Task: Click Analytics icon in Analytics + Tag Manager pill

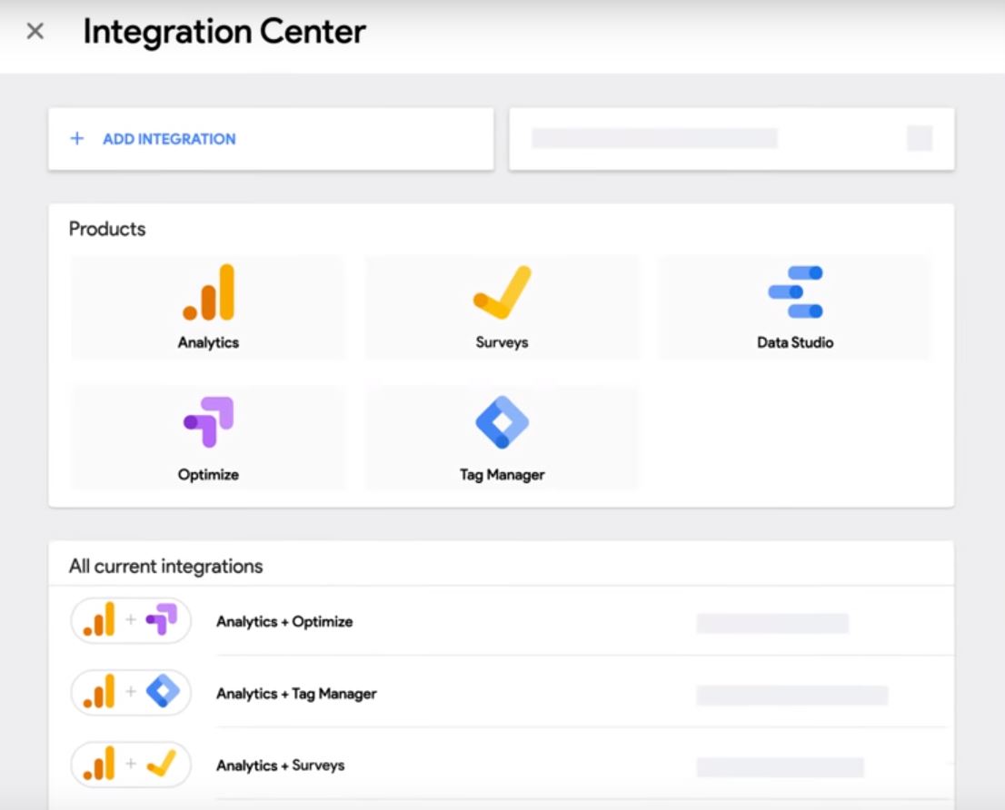Action: pyautogui.click(x=99, y=692)
